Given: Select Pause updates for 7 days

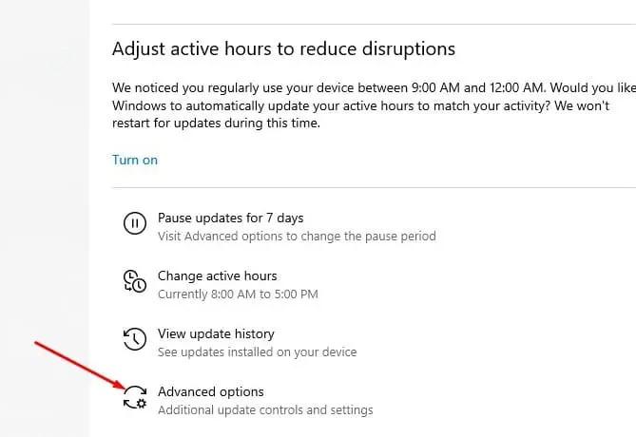Looking at the screenshot, I should tap(230, 218).
